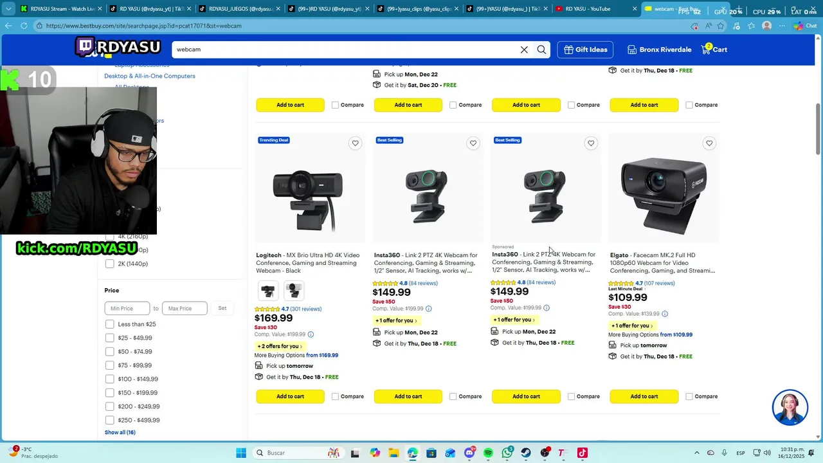
Task: Open the Windows Start menu
Action: 241,453
